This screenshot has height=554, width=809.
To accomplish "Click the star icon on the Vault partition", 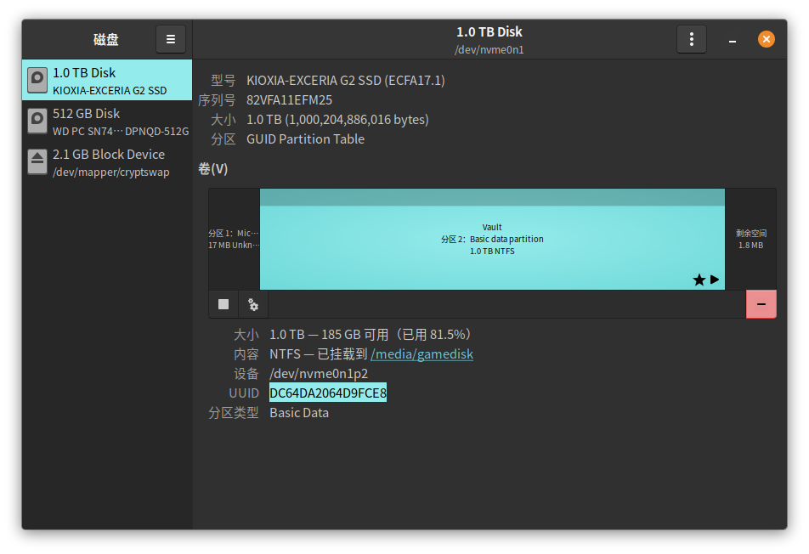I will [x=699, y=279].
